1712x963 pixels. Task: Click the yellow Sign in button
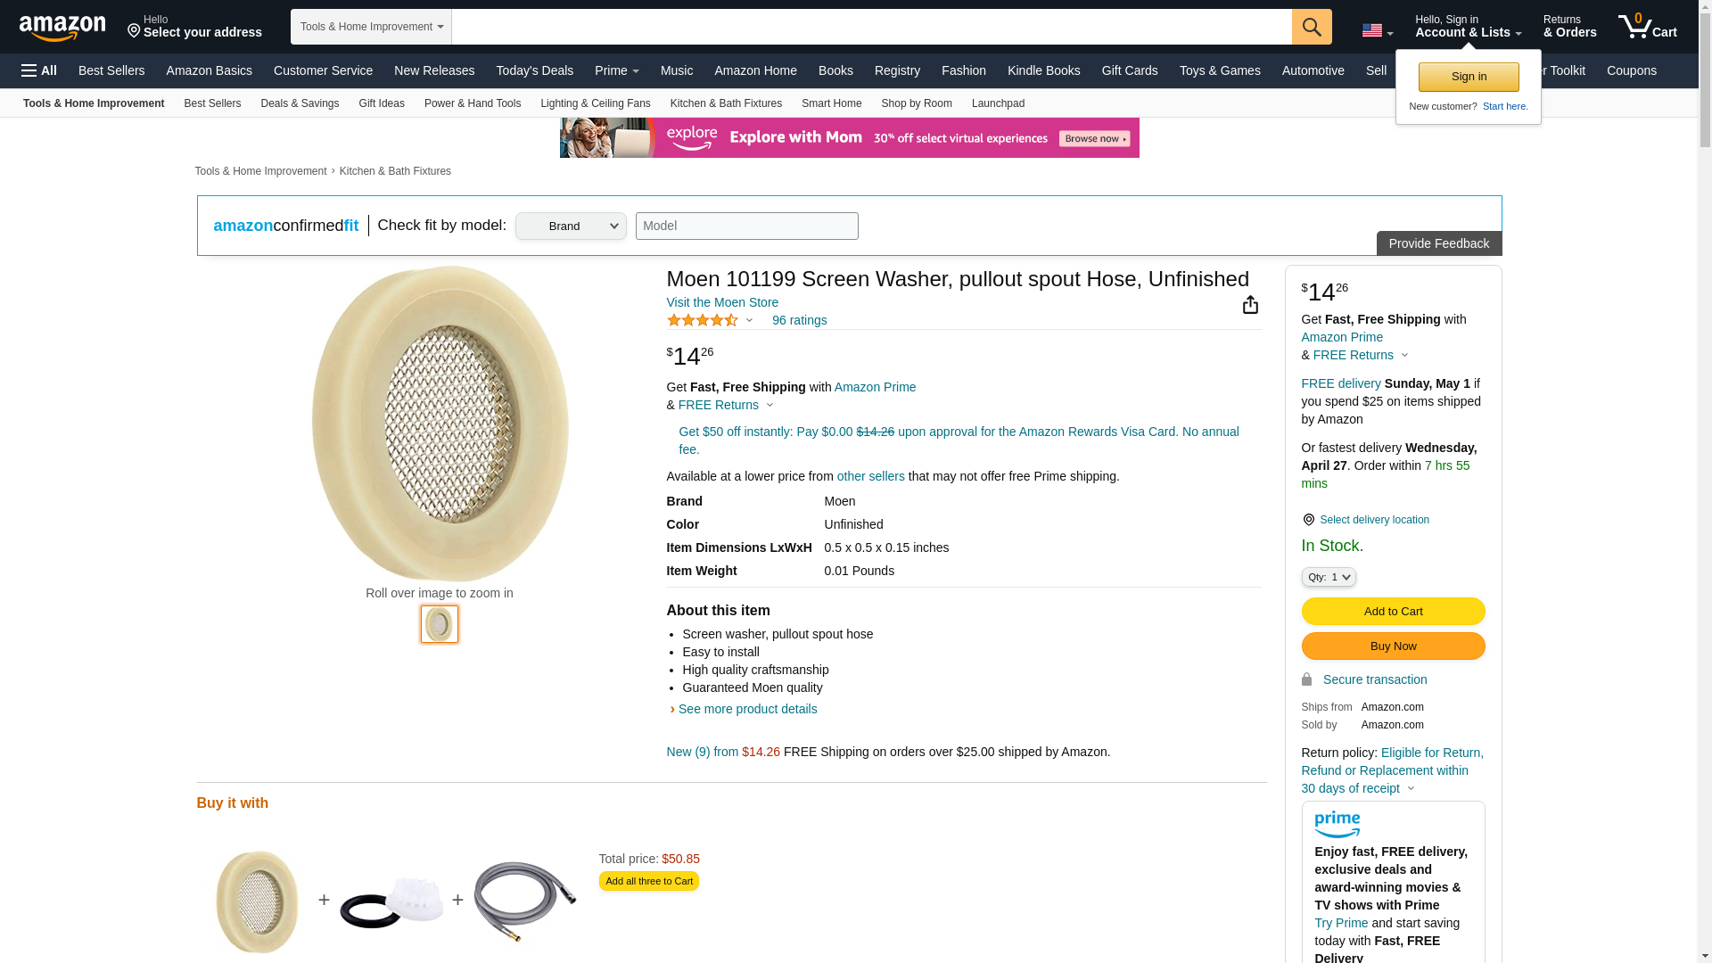1469,77
